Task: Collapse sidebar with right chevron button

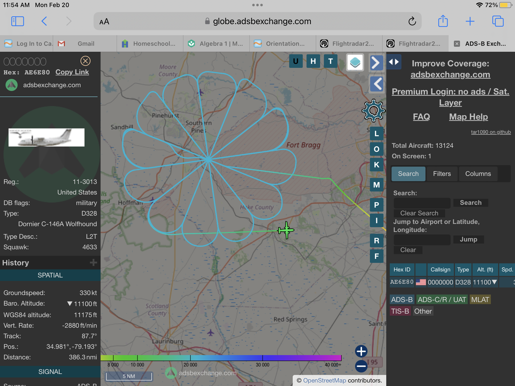Action: click(376, 63)
